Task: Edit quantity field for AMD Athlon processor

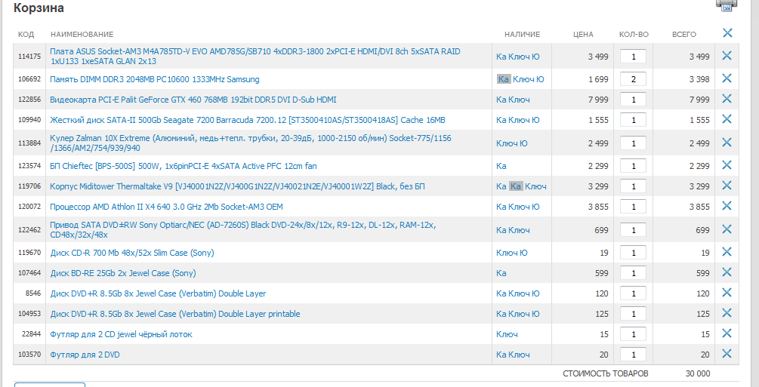Action: point(633,207)
